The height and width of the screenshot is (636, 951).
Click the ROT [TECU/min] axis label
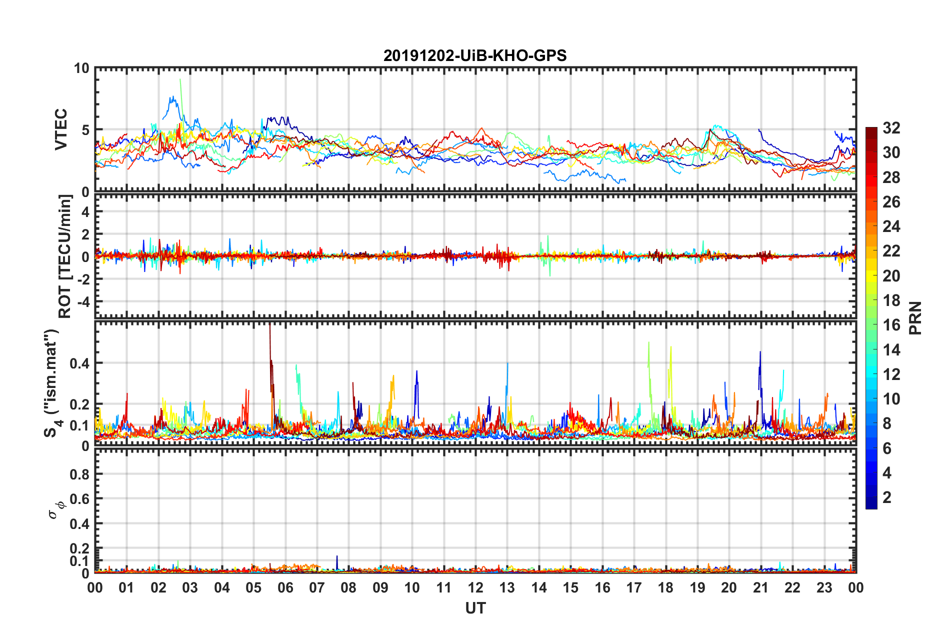click(65, 256)
